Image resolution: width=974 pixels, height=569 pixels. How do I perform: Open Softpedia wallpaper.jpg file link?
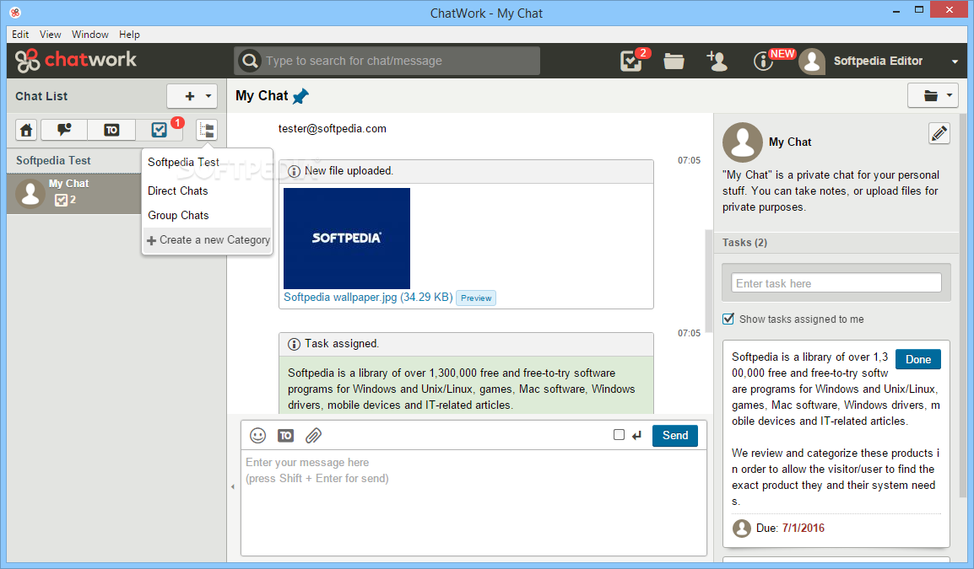(x=368, y=298)
